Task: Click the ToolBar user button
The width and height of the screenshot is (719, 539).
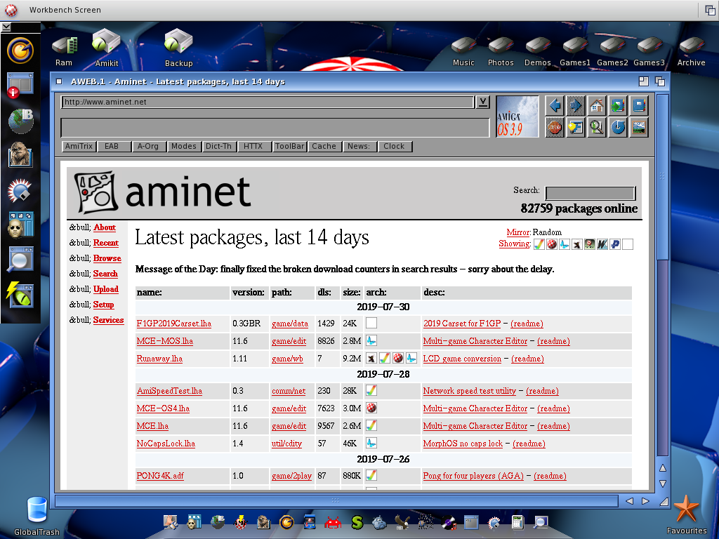Action: coord(289,146)
